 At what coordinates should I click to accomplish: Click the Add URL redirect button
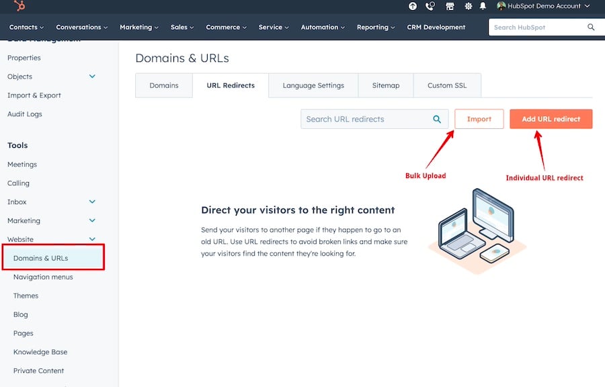(551, 118)
